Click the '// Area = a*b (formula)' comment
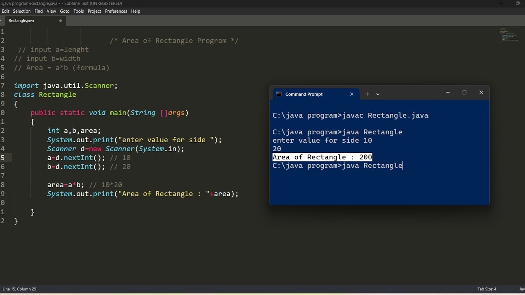This screenshot has width=525, height=295. (62, 68)
